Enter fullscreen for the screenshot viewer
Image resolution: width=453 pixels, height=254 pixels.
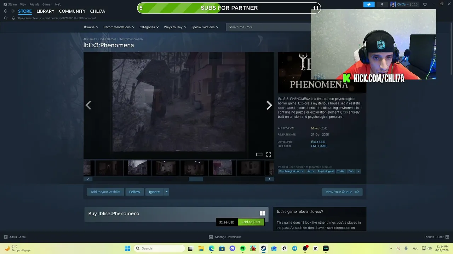coord(269,155)
